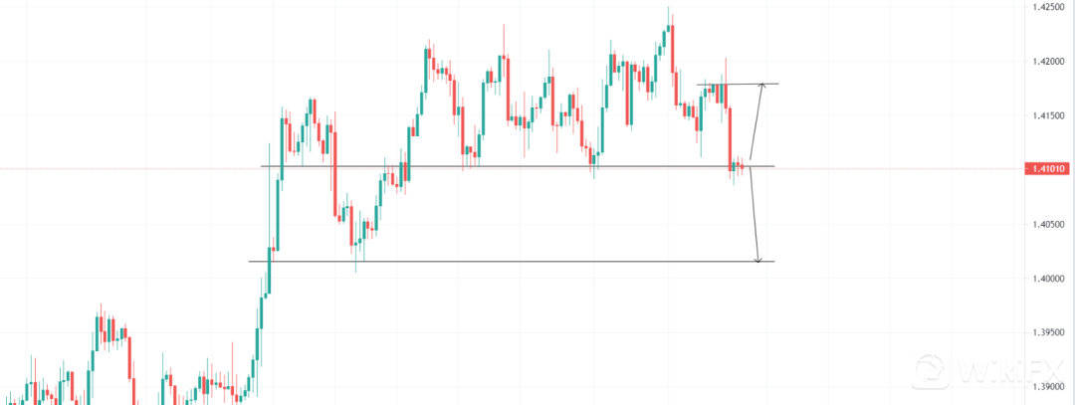
Task: Click the 1.39000 price axis label
Action: coord(1049,386)
